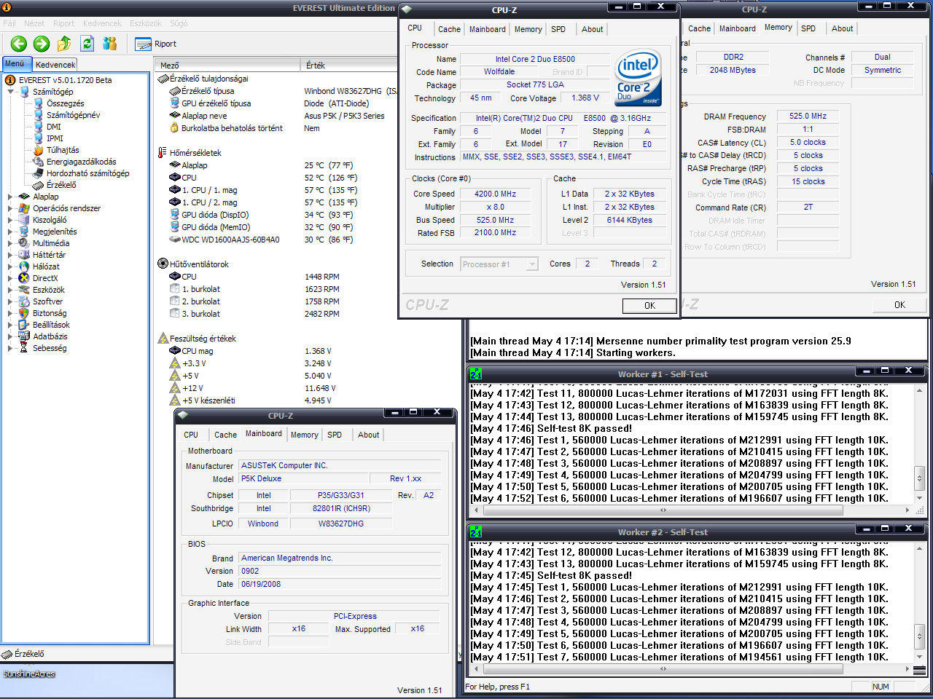Click the Worker #2 window green icon

[x=476, y=532]
